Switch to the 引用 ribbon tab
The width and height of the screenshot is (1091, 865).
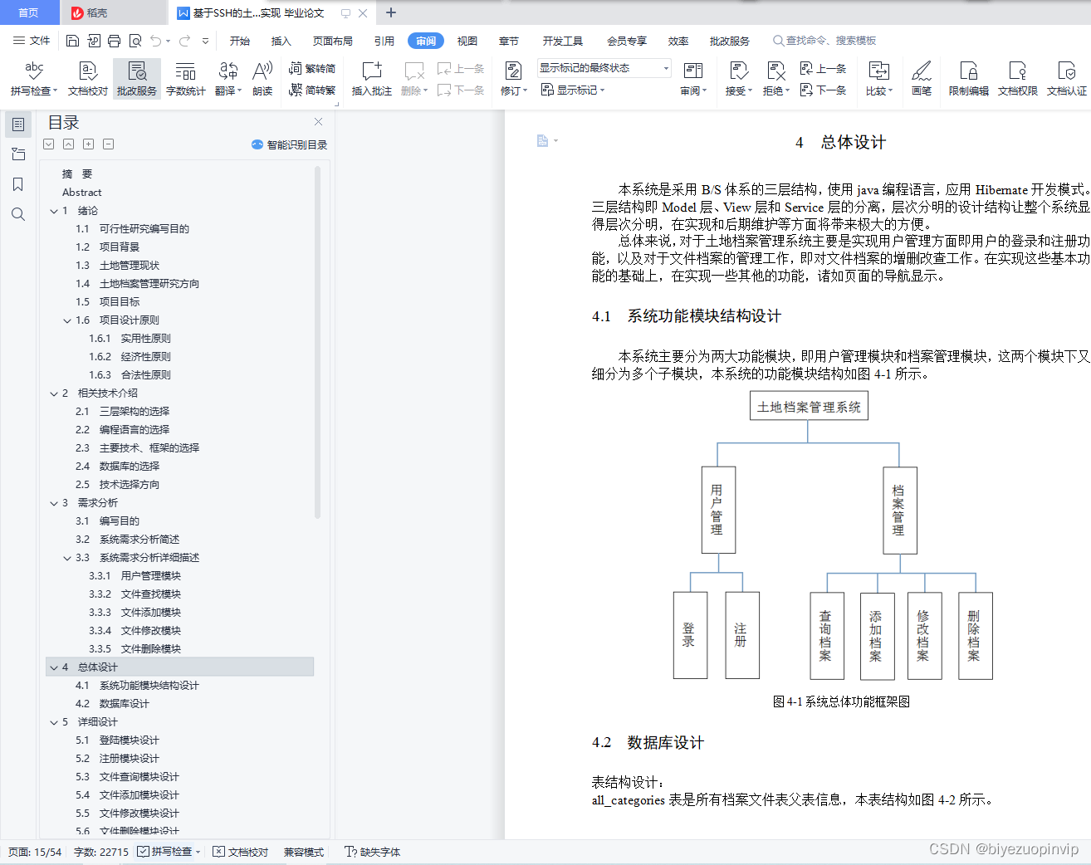(x=384, y=41)
